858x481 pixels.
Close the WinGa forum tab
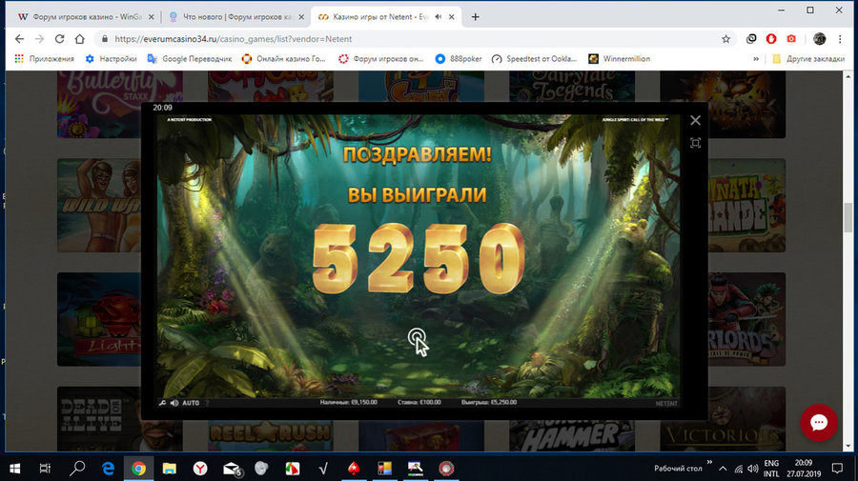(x=152, y=17)
